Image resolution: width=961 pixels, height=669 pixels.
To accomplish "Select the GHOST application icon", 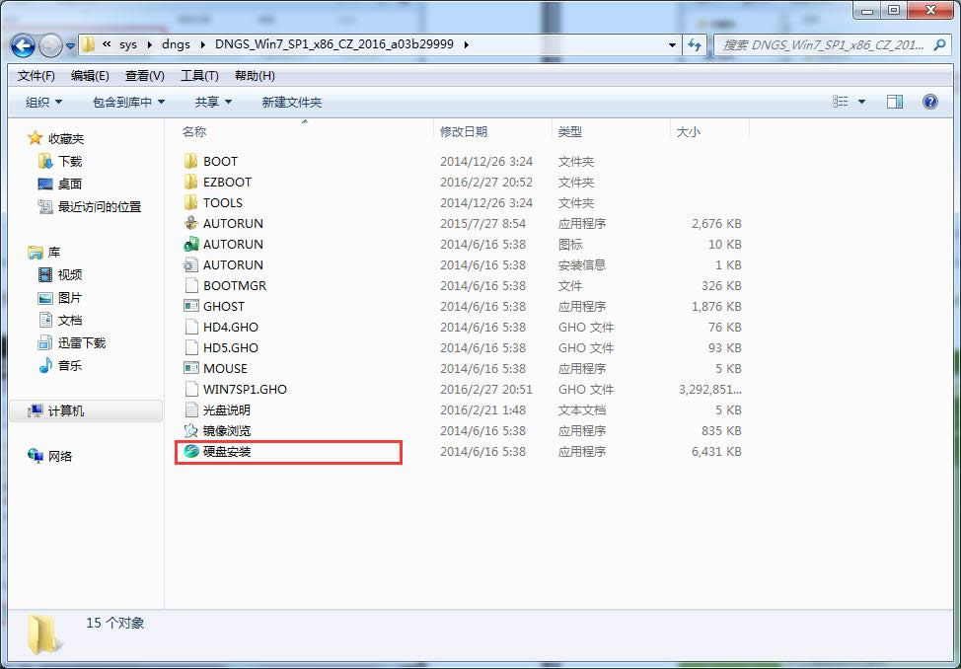I will point(191,307).
